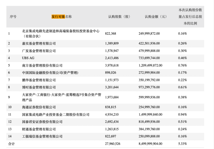Viewport: 214px width, 149px height.
Task: Select share count 822,697
Action: click(x=111, y=136)
